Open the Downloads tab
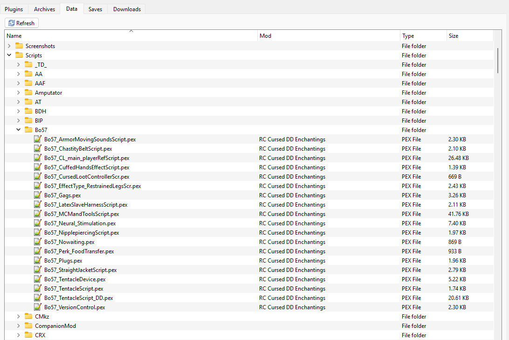Image resolution: width=509 pixels, height=340 pixels. pos(127,9)
